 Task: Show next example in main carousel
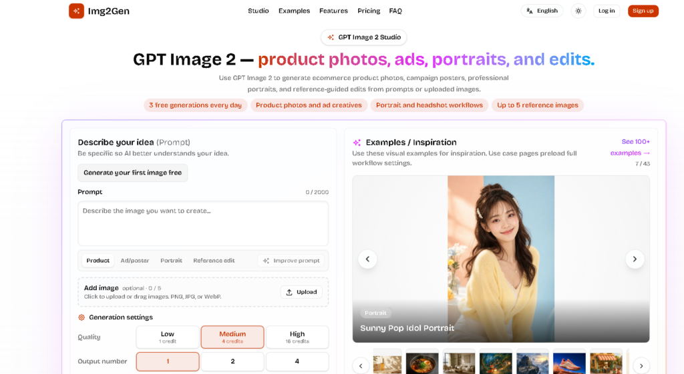pyautogui.click(x=635, y=259)
